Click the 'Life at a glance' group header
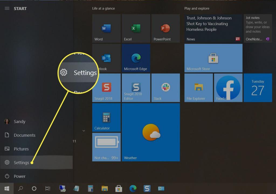The image size is (276, 194). click(x=103, y=8)
